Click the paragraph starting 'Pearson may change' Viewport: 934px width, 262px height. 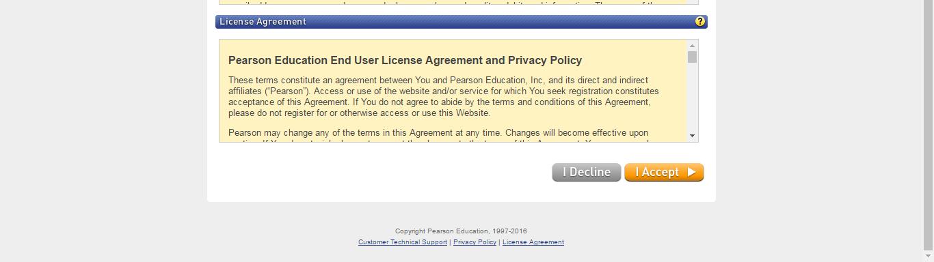click(x=438, y=137)
